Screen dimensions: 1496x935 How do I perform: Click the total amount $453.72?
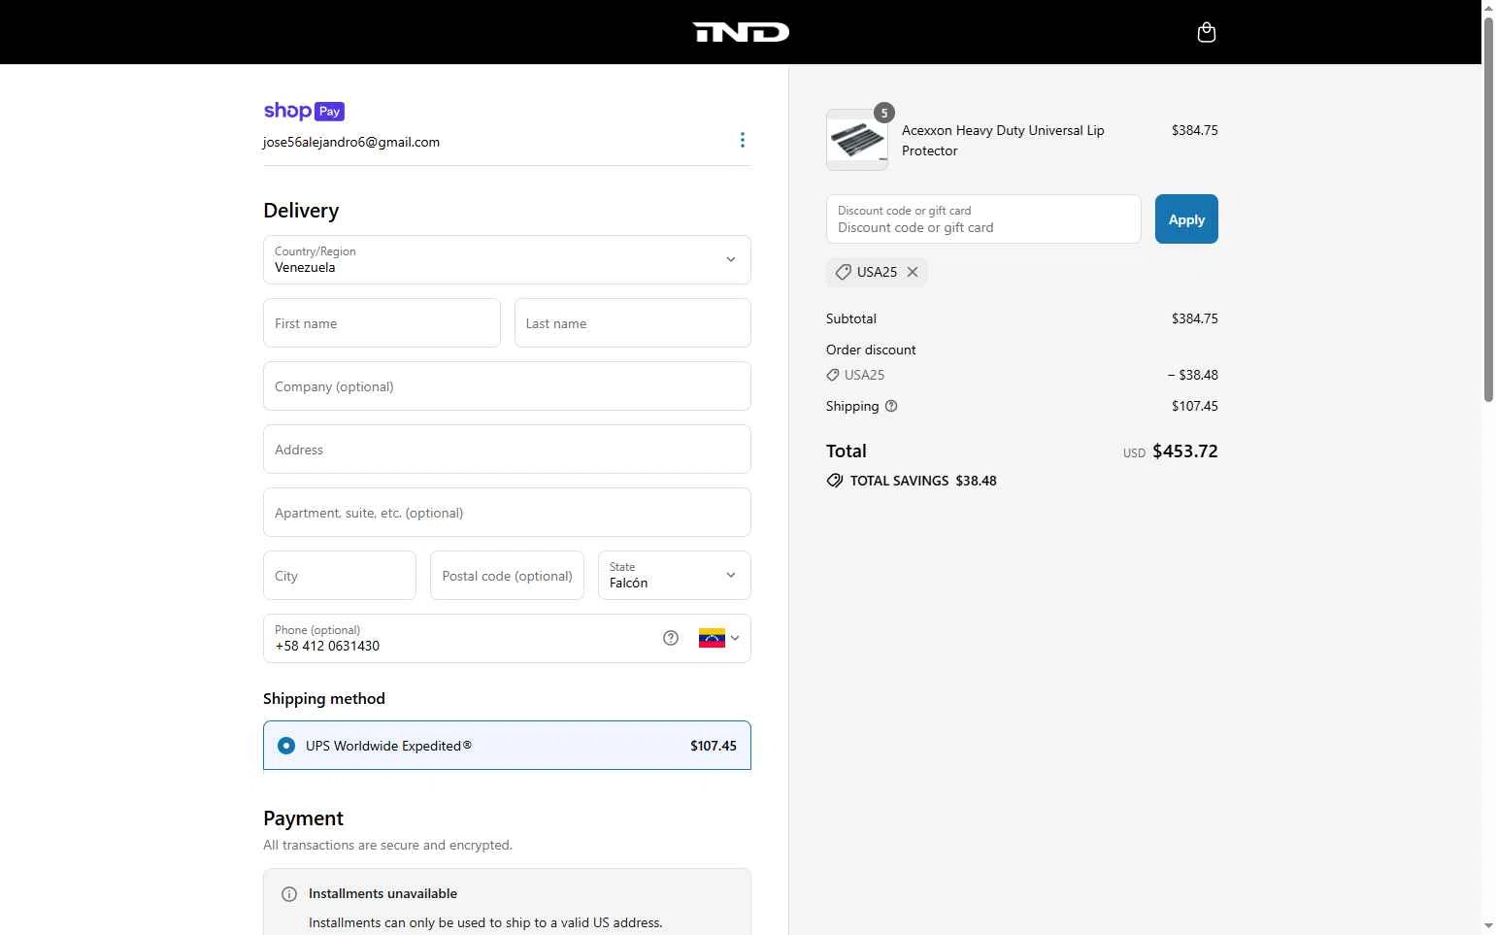[1184, 451]
